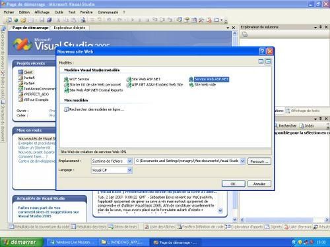330x247 pixels.
Task: Click the Comment faire...? link
Action: pos(33,157)
